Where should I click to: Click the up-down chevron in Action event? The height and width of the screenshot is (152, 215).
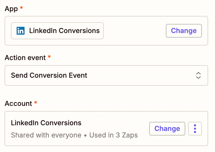198,75
